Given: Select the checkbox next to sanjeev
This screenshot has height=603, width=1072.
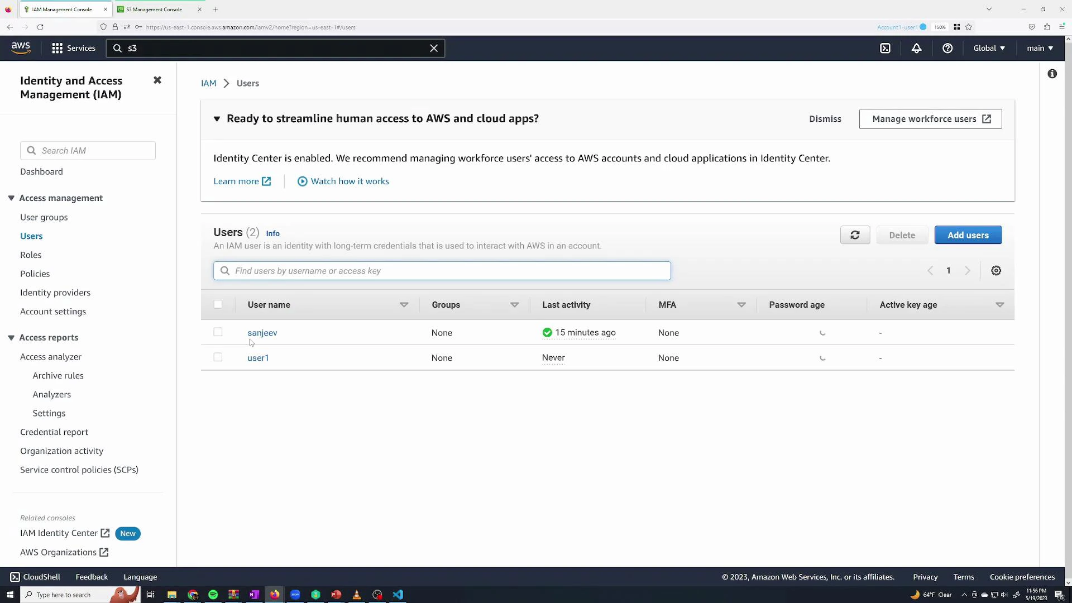Looking at the screenshot, I should coord(218,332).
